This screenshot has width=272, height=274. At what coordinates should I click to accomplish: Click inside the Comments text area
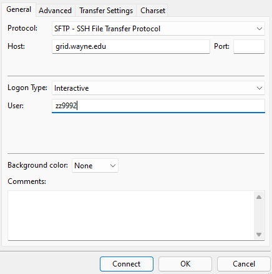pos(131,215)
